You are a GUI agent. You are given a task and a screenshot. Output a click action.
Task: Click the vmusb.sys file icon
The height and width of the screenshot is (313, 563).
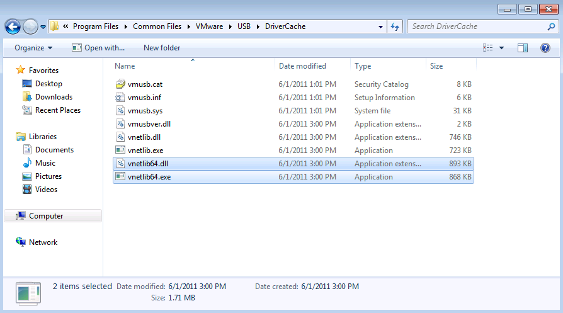pos(120,111)
